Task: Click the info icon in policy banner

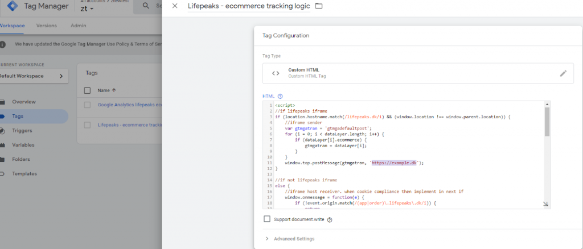Action: [x=3, y=44]
